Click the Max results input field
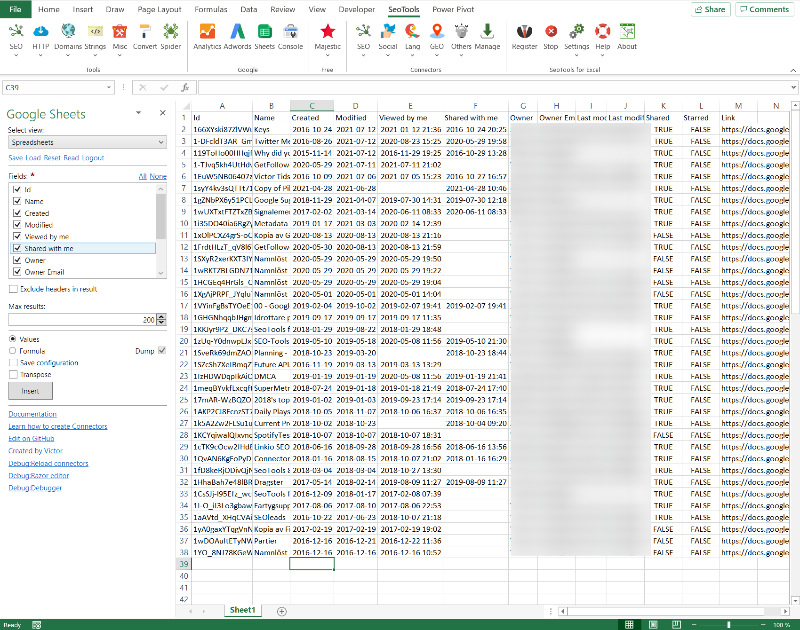This screenshot has height=630, width=800. [82, 320]
